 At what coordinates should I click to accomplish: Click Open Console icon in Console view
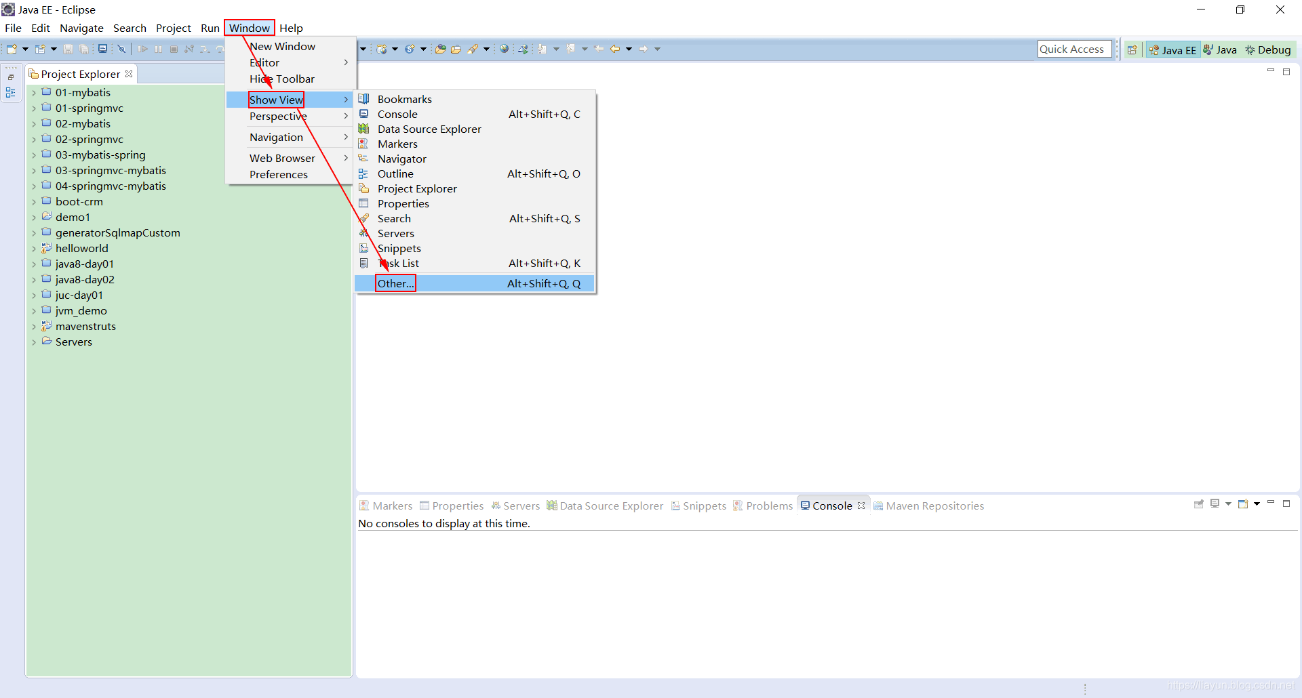point(1243,504)
